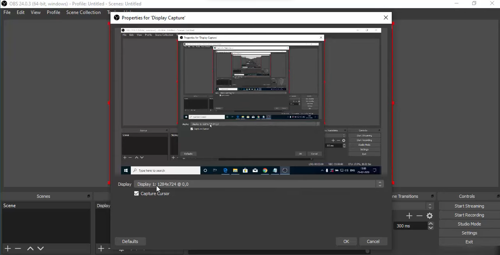Pop out the Scenes panel

[89, 196]
